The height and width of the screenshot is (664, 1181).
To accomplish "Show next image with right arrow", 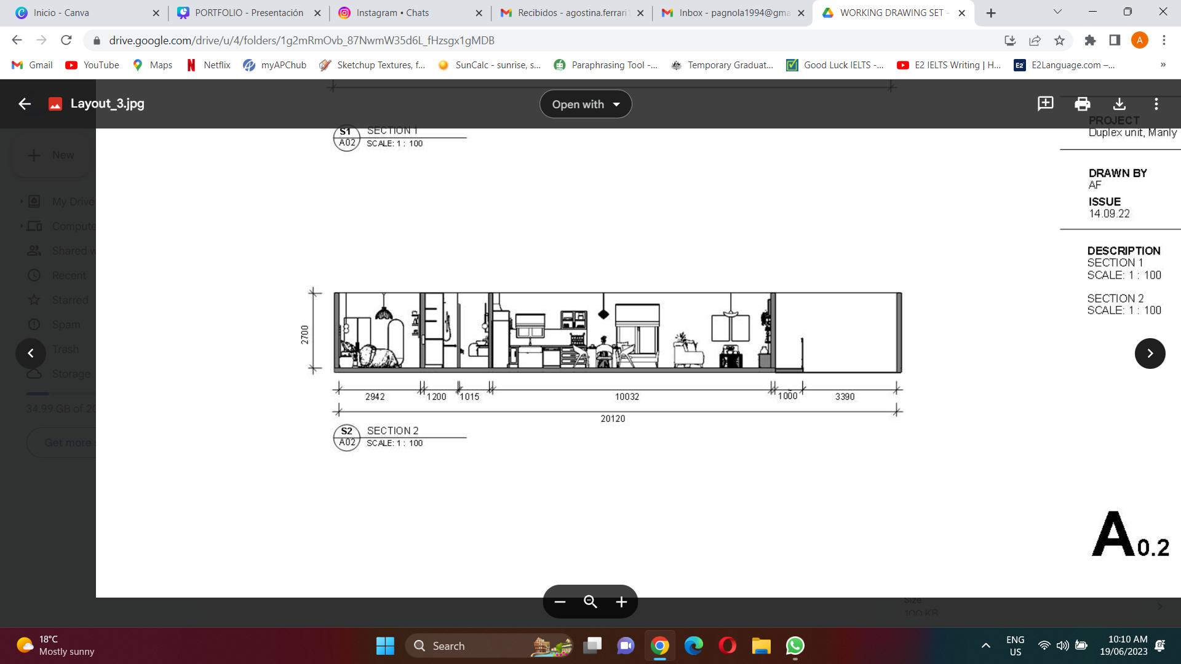I will pyautogui.click(x=1150, y=354).
